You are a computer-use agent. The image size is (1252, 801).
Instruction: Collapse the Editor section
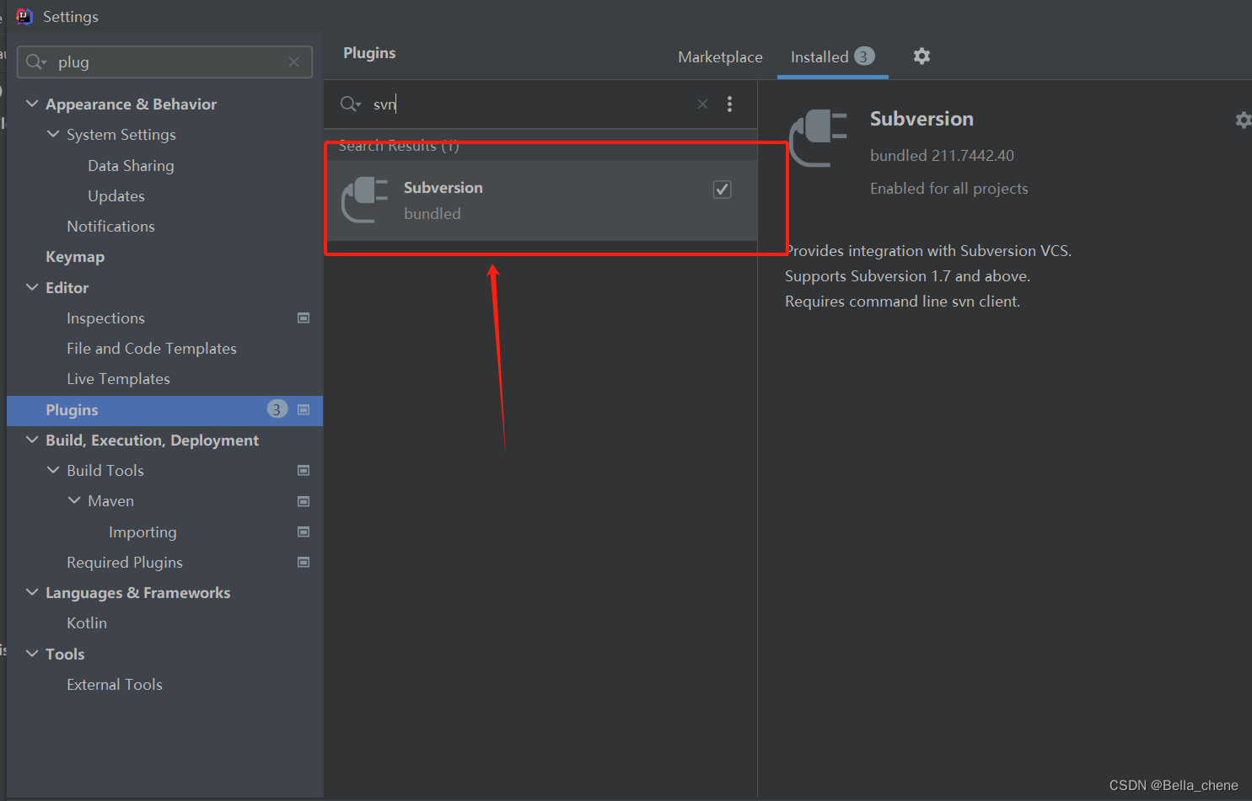32,287
